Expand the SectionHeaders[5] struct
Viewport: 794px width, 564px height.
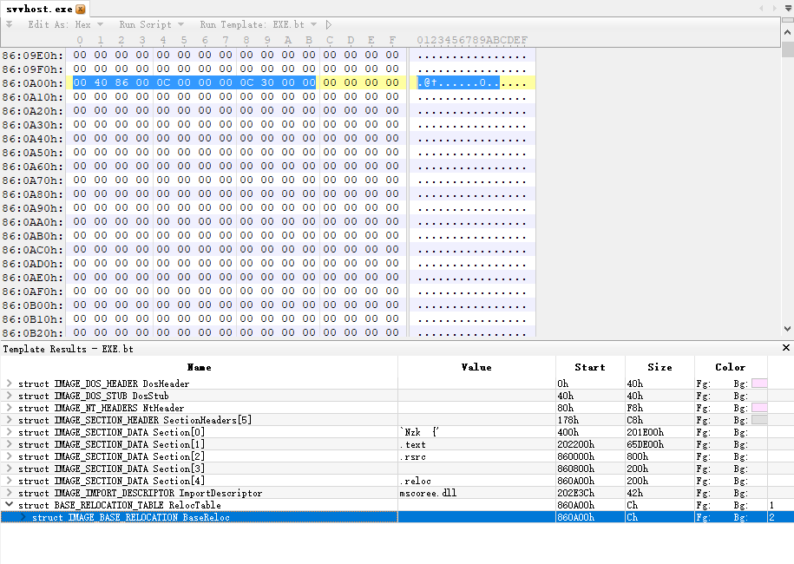point(10,420)
